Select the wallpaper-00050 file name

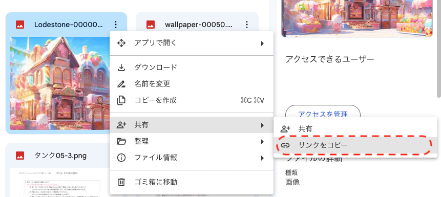tap(199, 25)
